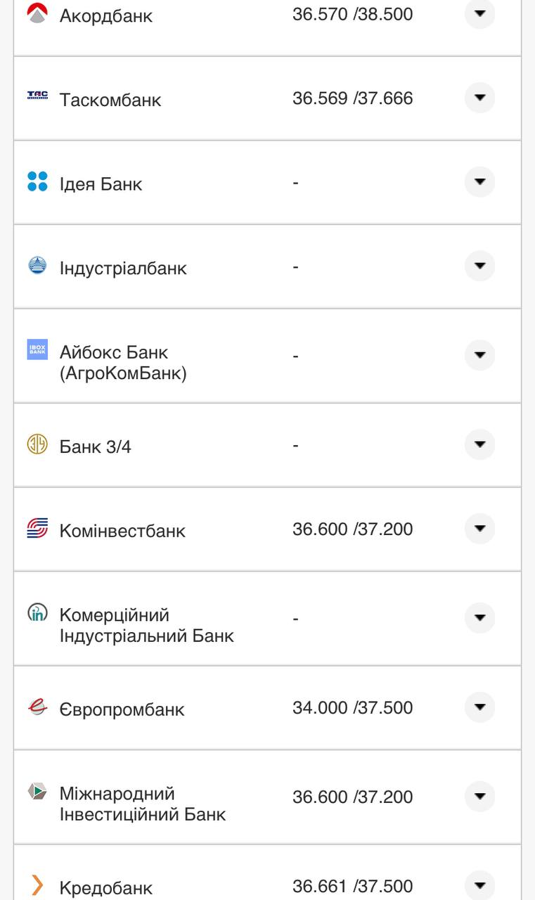
Task: Click the Акордбанк logo icon
Action: 37,11
